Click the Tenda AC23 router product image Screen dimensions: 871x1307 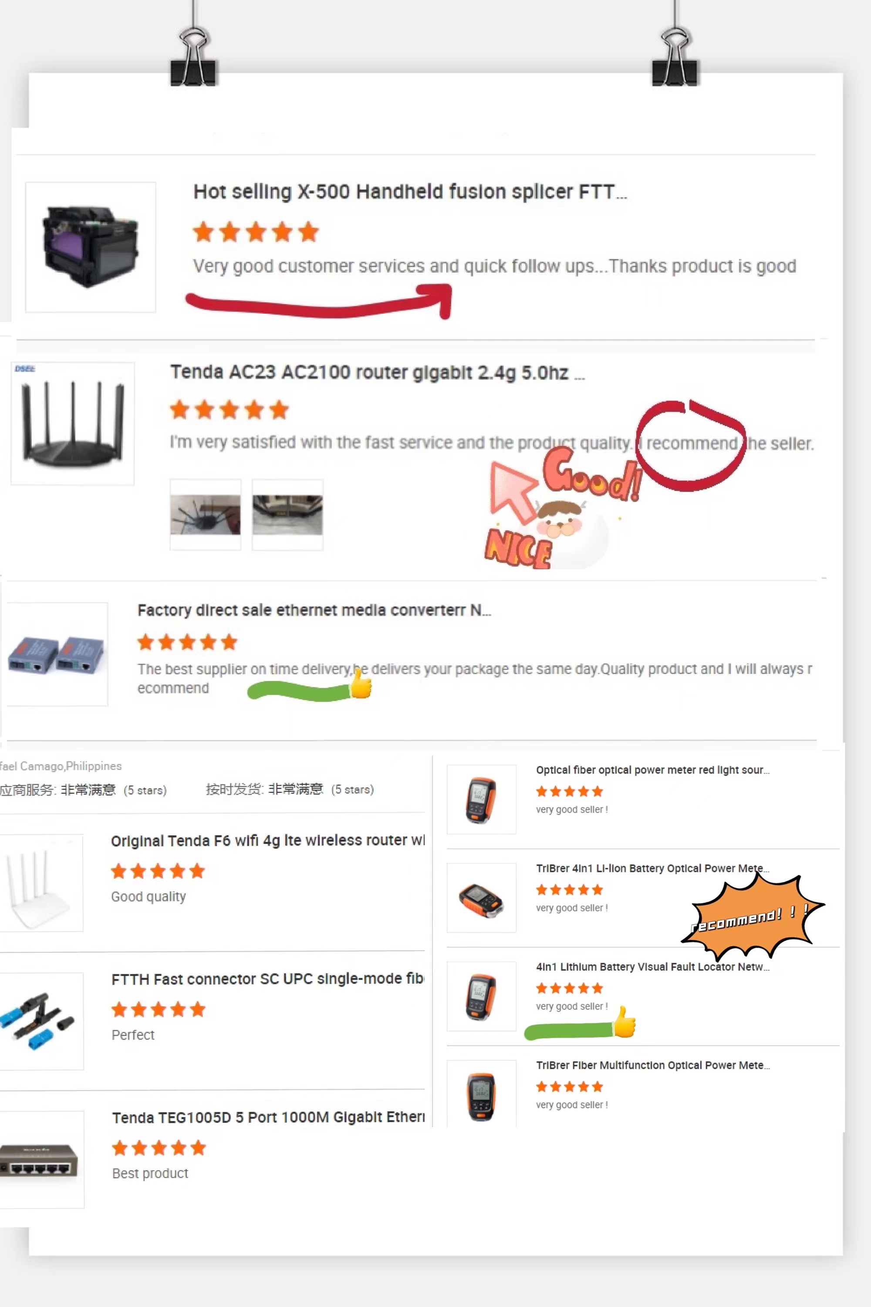point(73,423)
